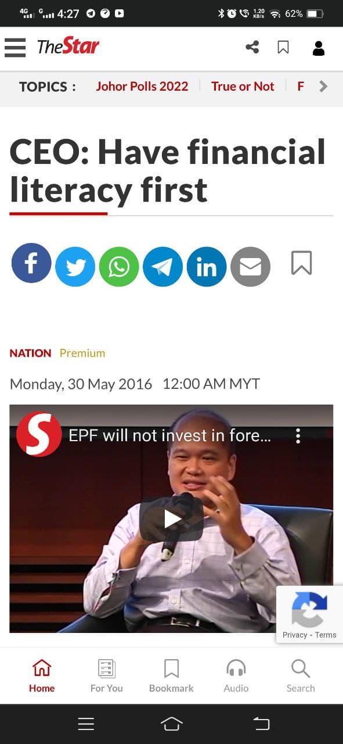Open the True or Not topic
343x744 pixels.
coord(243,87)
